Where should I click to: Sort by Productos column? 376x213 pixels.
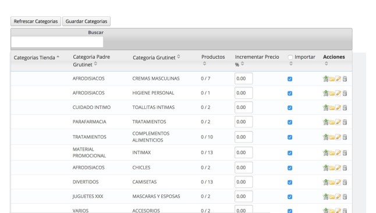213,60
